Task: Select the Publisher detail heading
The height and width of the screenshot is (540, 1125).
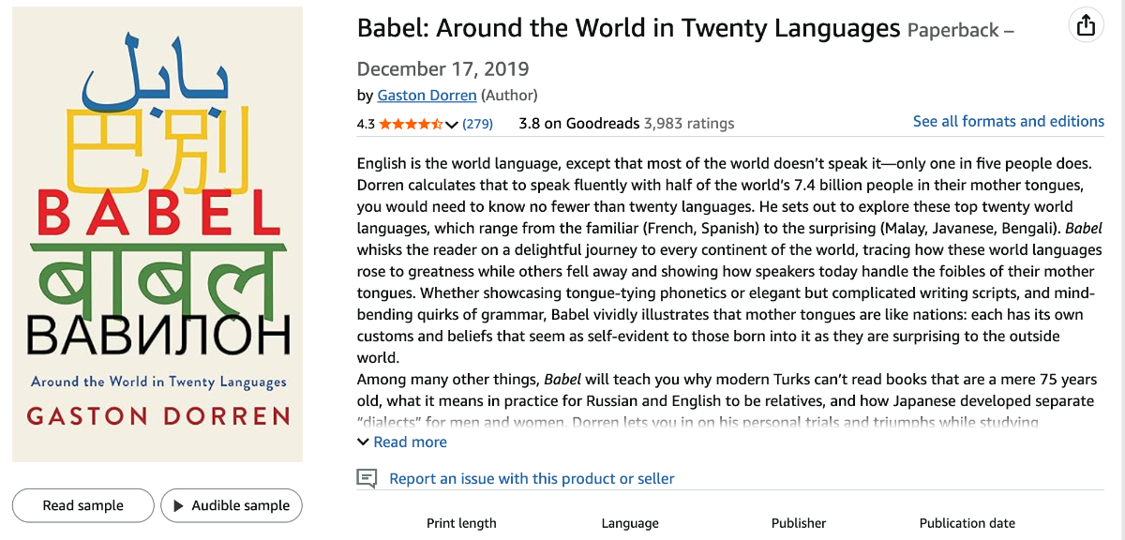Action: (x=799, y=523)
